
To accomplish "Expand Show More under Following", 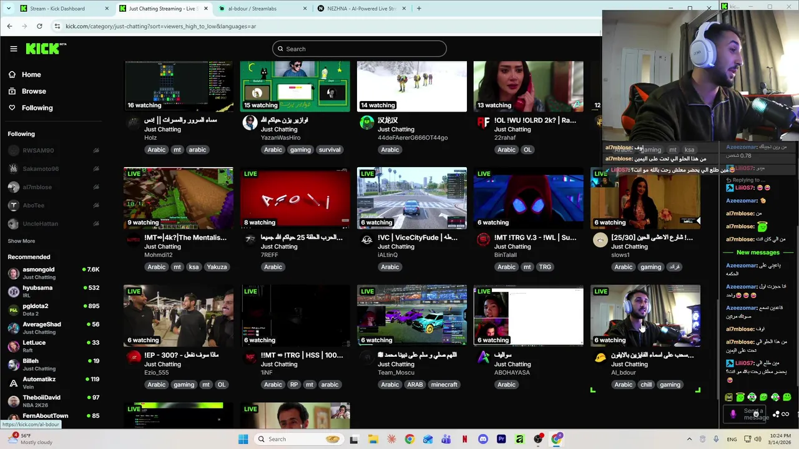I will (21, 241).
